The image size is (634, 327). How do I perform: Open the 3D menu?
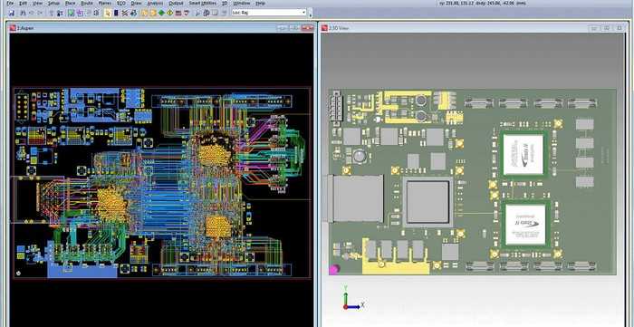pyautogui.click(x=225, y=4)
